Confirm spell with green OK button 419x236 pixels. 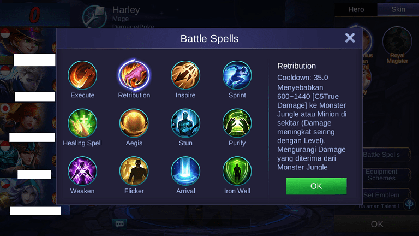click(316, 186)
